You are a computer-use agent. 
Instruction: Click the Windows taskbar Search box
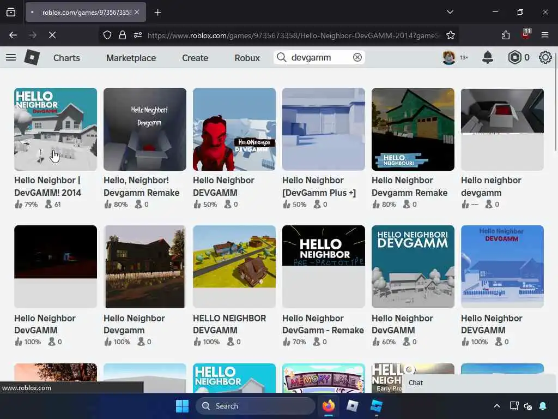point(255,406)
